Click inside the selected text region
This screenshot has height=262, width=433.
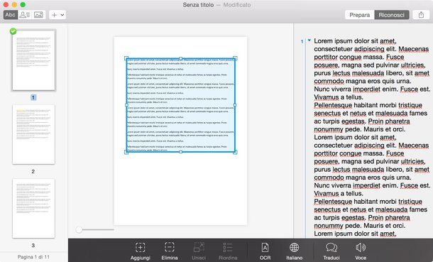point(180,105)
